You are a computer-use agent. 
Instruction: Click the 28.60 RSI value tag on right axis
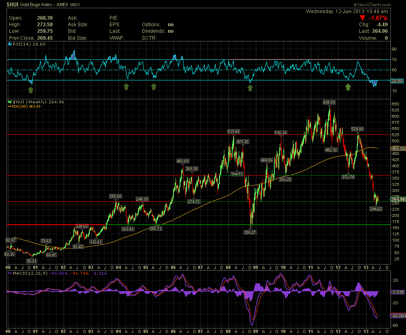tap(396, 82)
